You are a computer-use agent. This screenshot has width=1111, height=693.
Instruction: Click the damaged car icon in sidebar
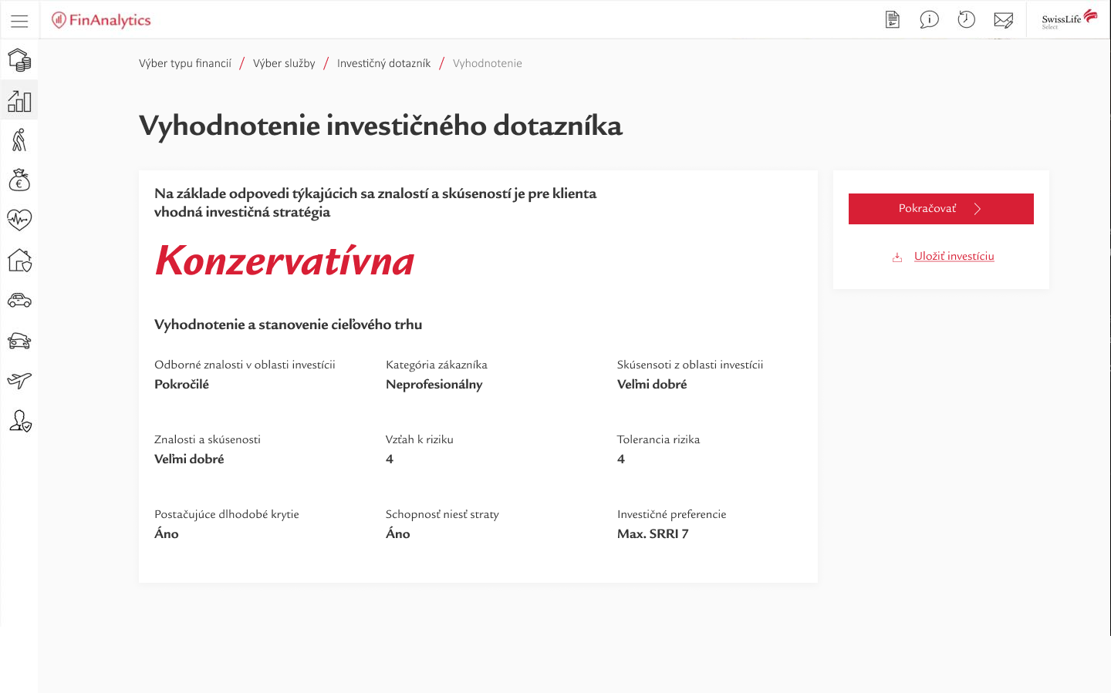(x=20, y=341)
